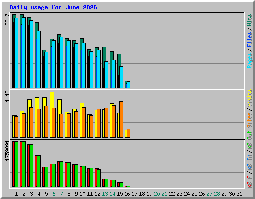This screenshot has height=199, width=255.
Task: Click day 12 on the x-axis
Action: 97,194
